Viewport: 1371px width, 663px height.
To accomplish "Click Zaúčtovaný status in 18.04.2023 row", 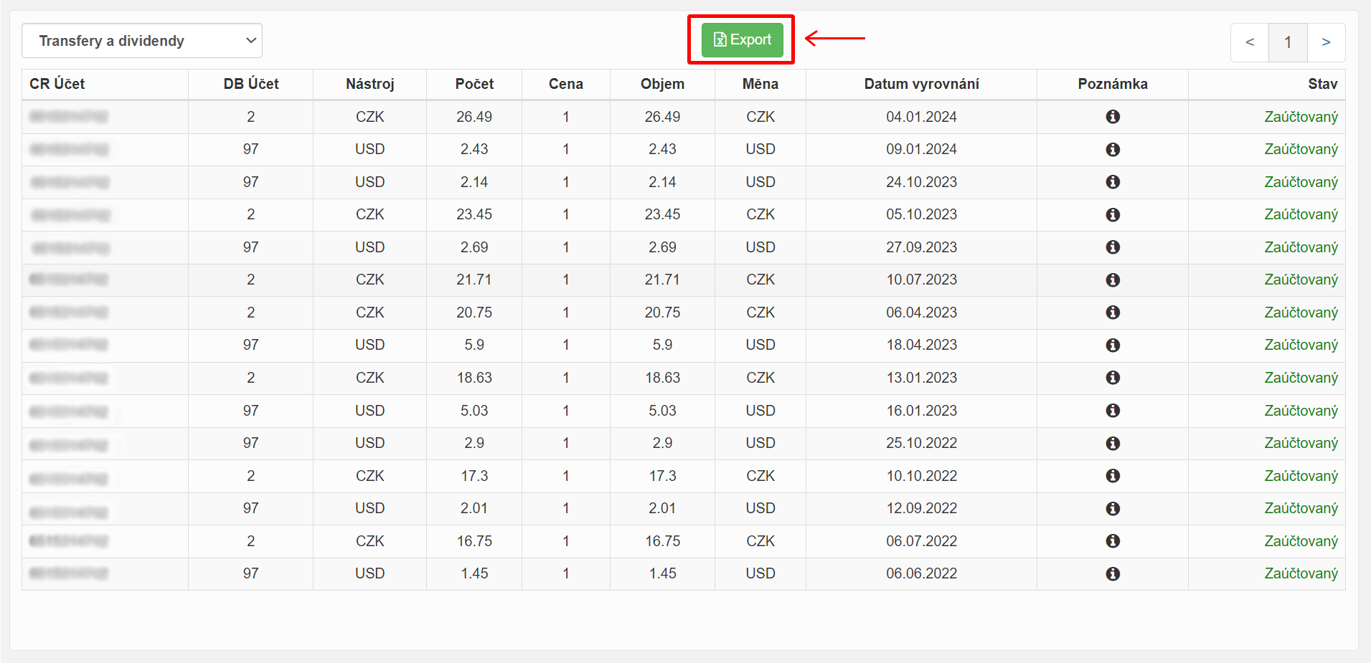I will (1301, 345).
